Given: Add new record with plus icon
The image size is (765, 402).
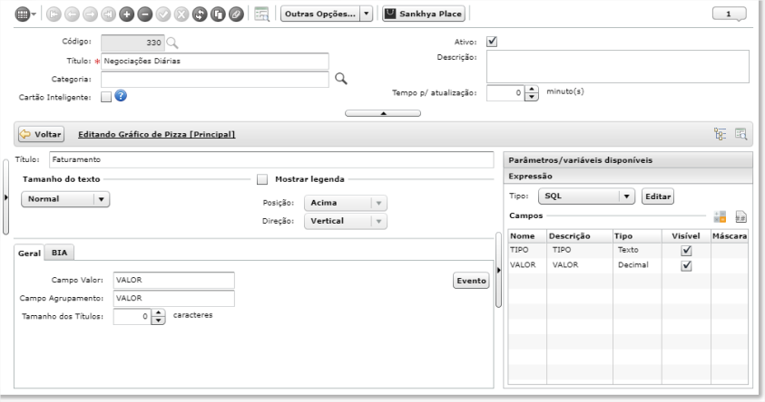Looking at the screenshot, I should 126,14.
